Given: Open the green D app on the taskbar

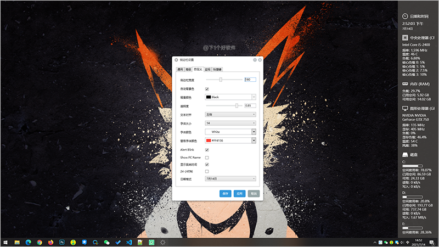Looking at the screenshot, I should [x=151, y=243].
